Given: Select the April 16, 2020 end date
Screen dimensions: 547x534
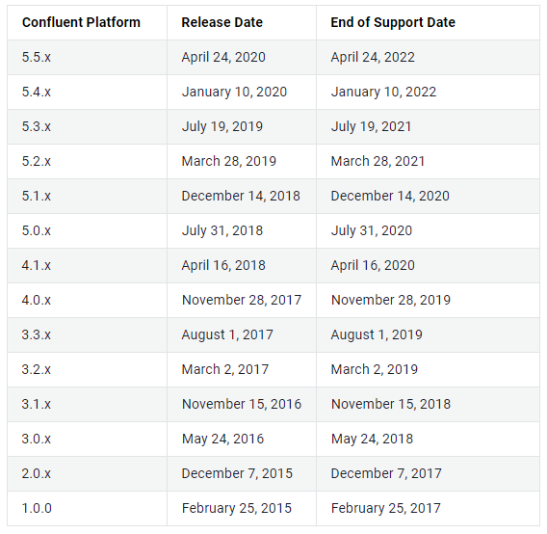Looking at the screenshot, I should click(x=373, y=265).
